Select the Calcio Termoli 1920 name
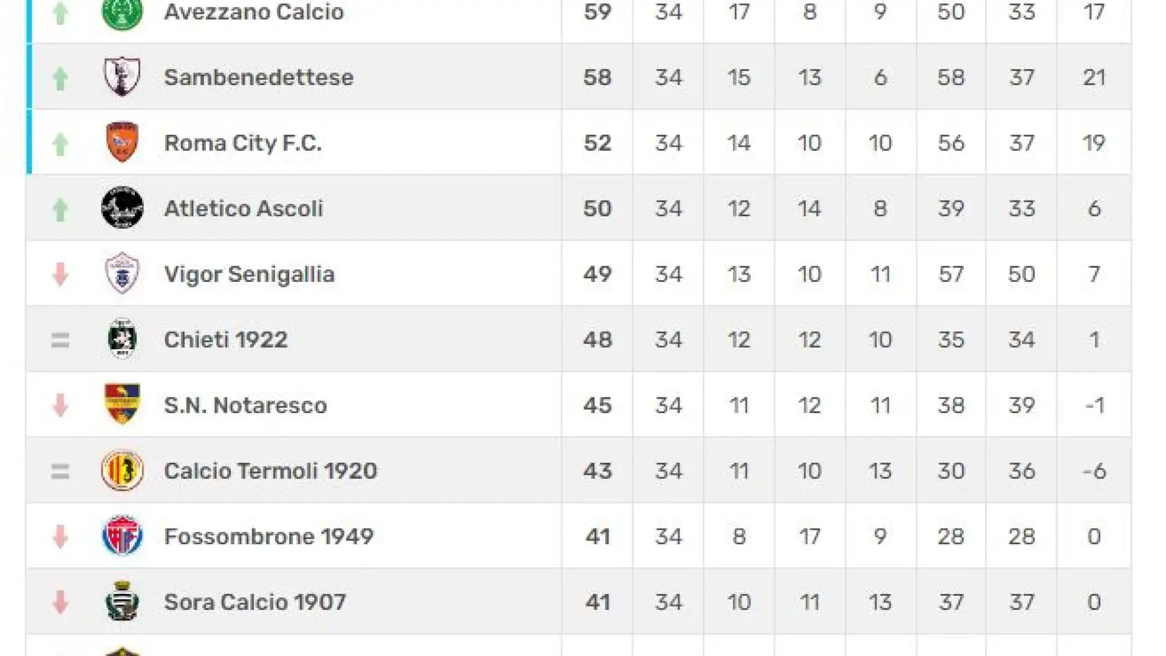This screenshot has width=1166, height=656. click(x=270, y=471)
